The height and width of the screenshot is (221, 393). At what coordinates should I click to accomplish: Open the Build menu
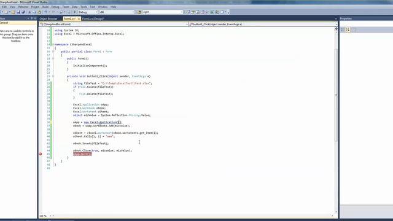[45, 7]
